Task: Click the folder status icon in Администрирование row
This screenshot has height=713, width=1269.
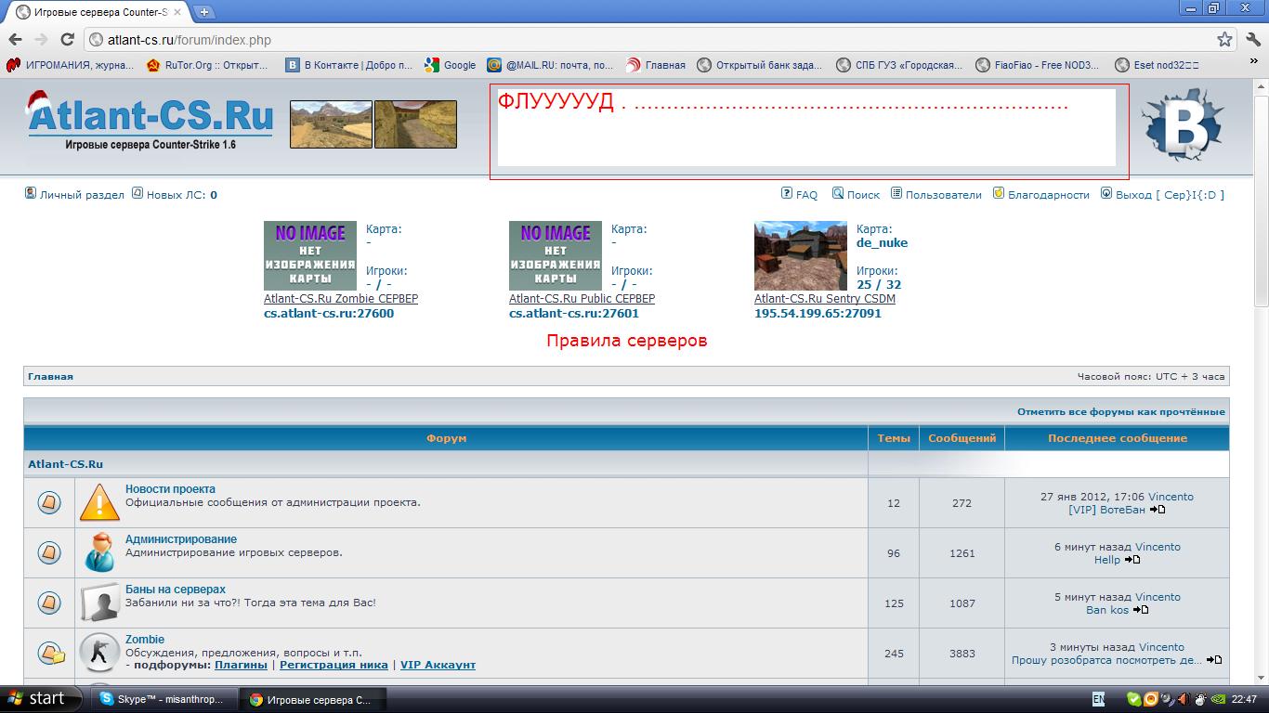Action: coord(49,552)
